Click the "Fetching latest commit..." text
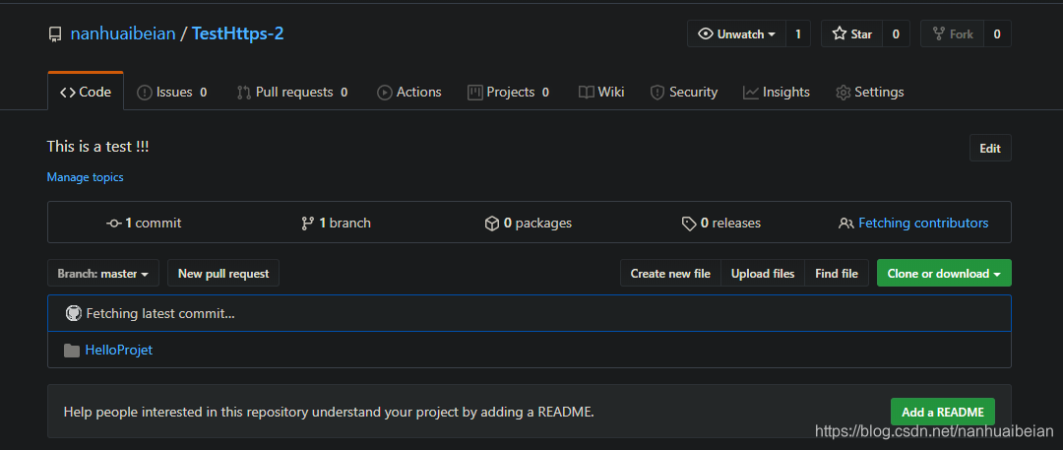 (x=160, y=313)
